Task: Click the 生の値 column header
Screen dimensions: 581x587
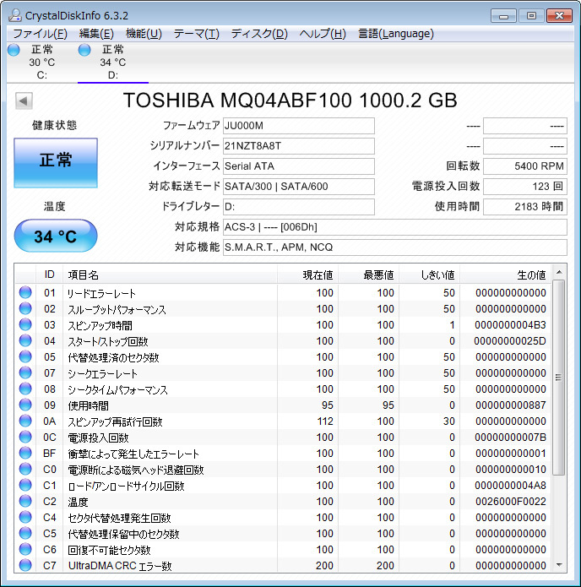Action: point(505,274)
